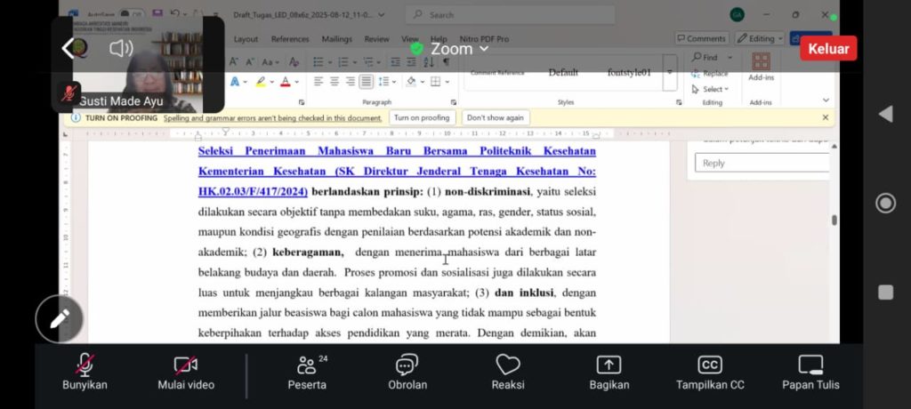
Task: Click the Center alignment icon
Action: (335, 81)
